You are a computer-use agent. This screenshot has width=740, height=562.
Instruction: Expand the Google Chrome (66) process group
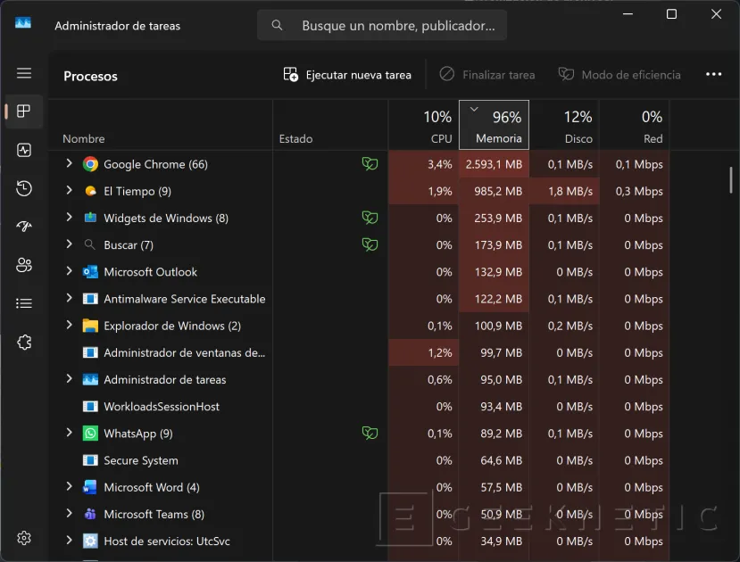click(69, 163)
